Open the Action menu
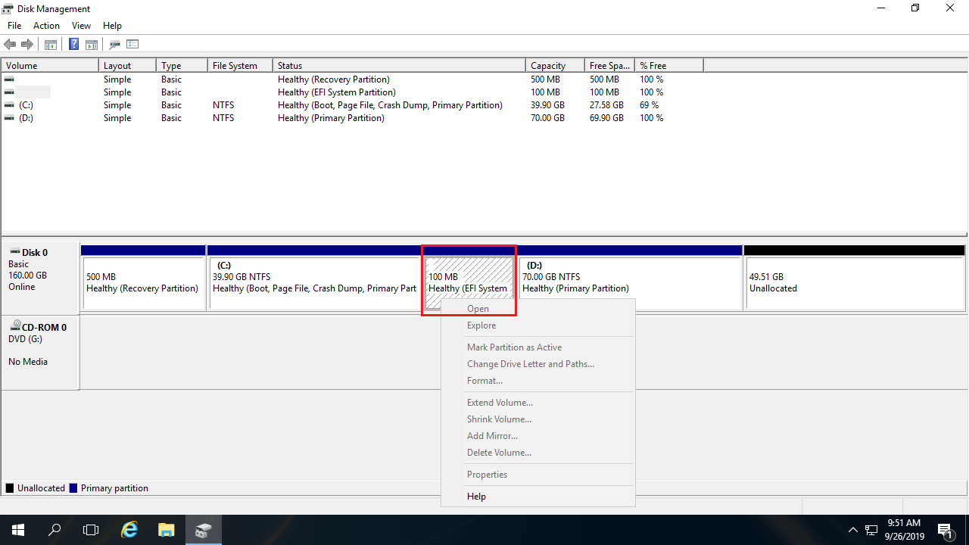 [x=46, y=26]
